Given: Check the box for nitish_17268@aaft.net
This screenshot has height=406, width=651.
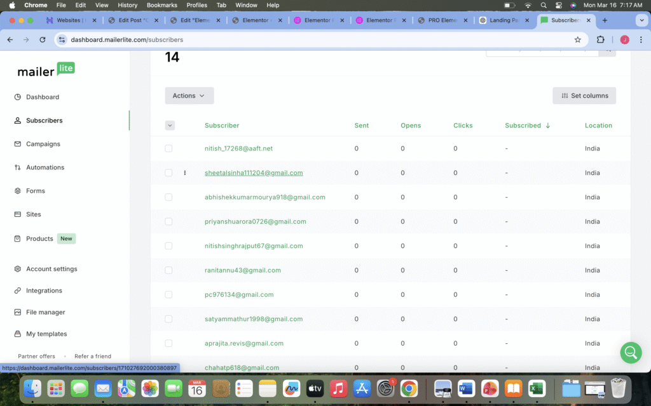Looking at the screenshot, I should click(168, 148).
